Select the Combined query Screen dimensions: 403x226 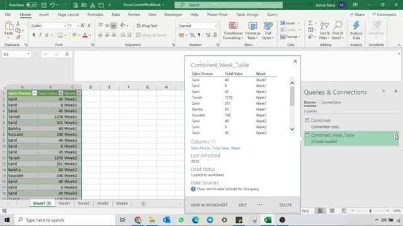351,123
